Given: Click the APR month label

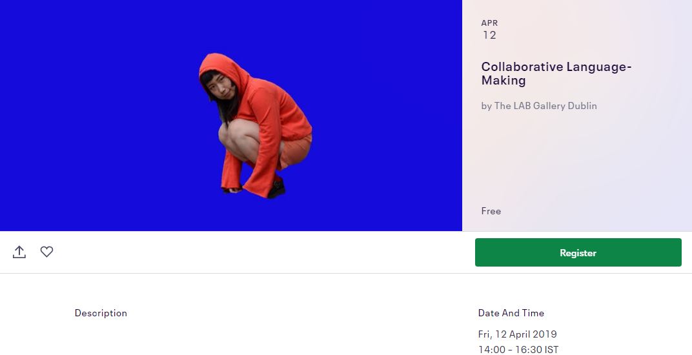Looking at the screenshot, I should (489, 23).
